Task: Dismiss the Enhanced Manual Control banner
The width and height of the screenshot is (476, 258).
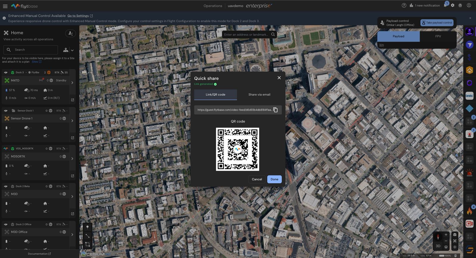Action: tap(470, 18)
